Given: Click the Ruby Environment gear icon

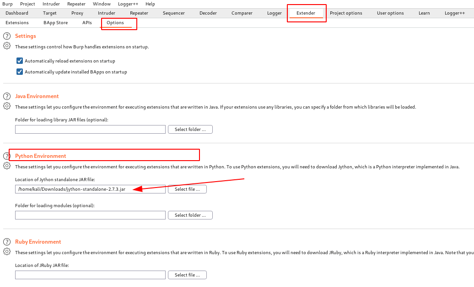Looking at the screenshot, I should 7,251.
